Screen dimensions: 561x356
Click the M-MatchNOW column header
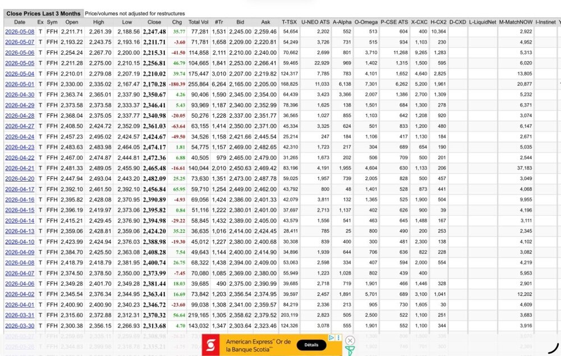516,22
